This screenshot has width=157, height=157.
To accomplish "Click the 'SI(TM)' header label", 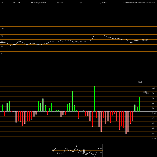I will [60, 3].
